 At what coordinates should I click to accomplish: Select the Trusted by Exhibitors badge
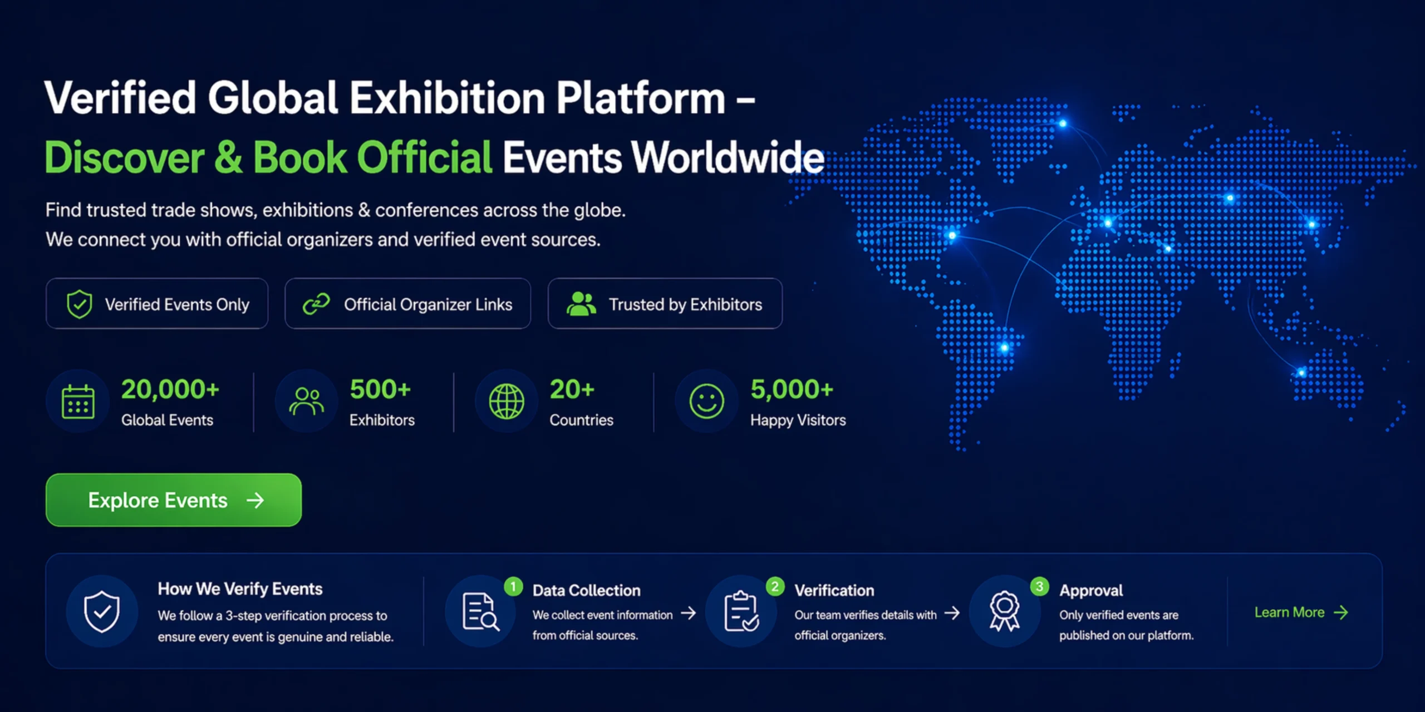point(665,304)
